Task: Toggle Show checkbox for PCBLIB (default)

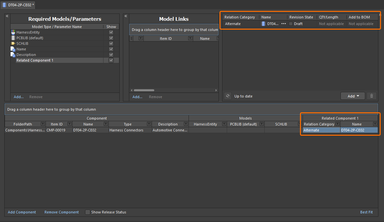Action: pos(111,38)
